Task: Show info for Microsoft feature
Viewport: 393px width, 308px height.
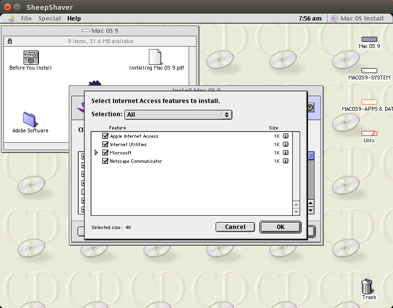Action: 285,153
